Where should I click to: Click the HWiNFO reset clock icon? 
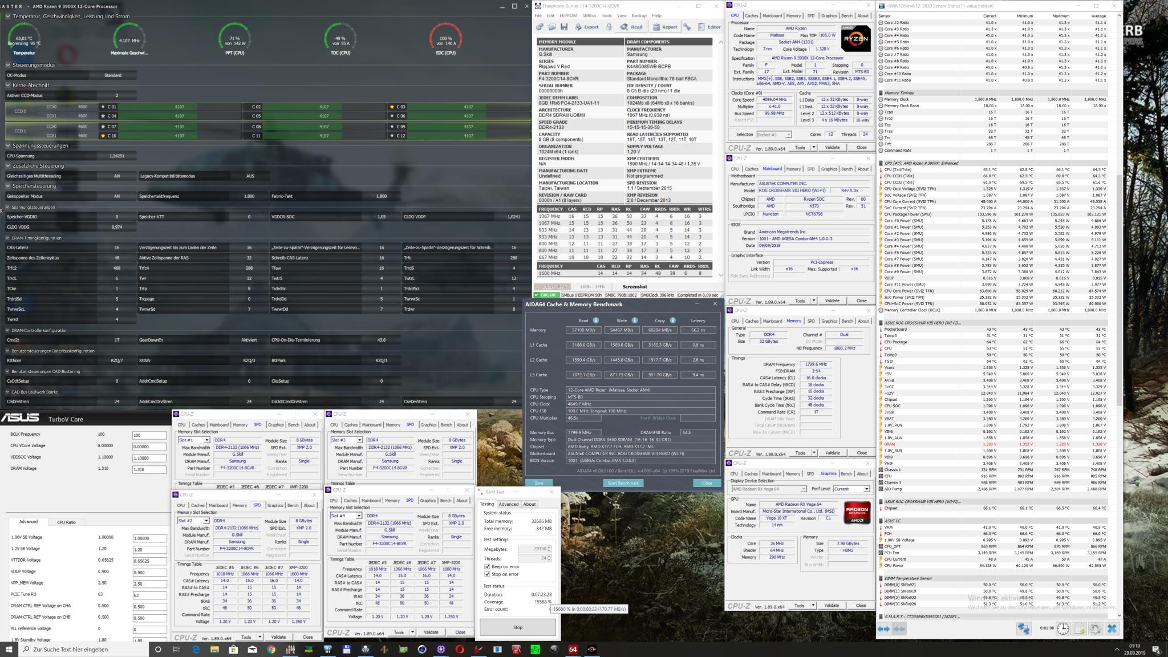click(x=1063, y=628)
